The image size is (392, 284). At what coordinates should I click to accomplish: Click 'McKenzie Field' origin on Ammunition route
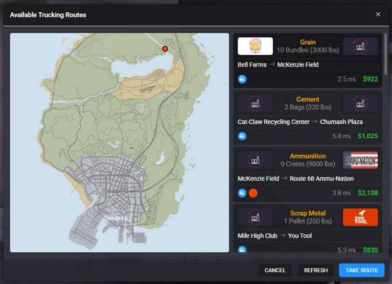[258, 179]
